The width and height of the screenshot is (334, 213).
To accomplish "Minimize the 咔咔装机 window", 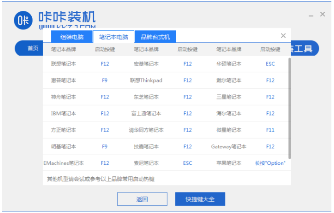I will click(311, 15).
